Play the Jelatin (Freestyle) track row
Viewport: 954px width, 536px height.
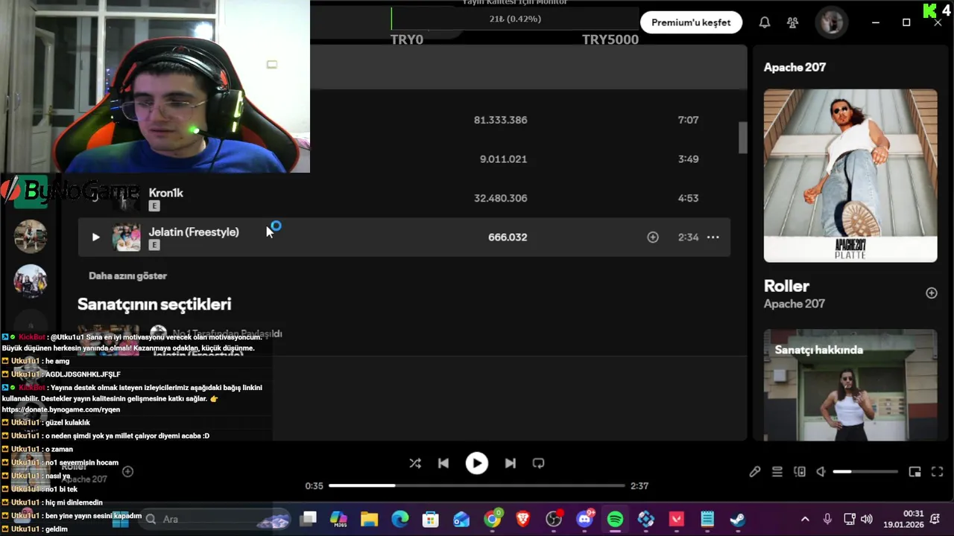pyautogui.click(x=95, y=237)
